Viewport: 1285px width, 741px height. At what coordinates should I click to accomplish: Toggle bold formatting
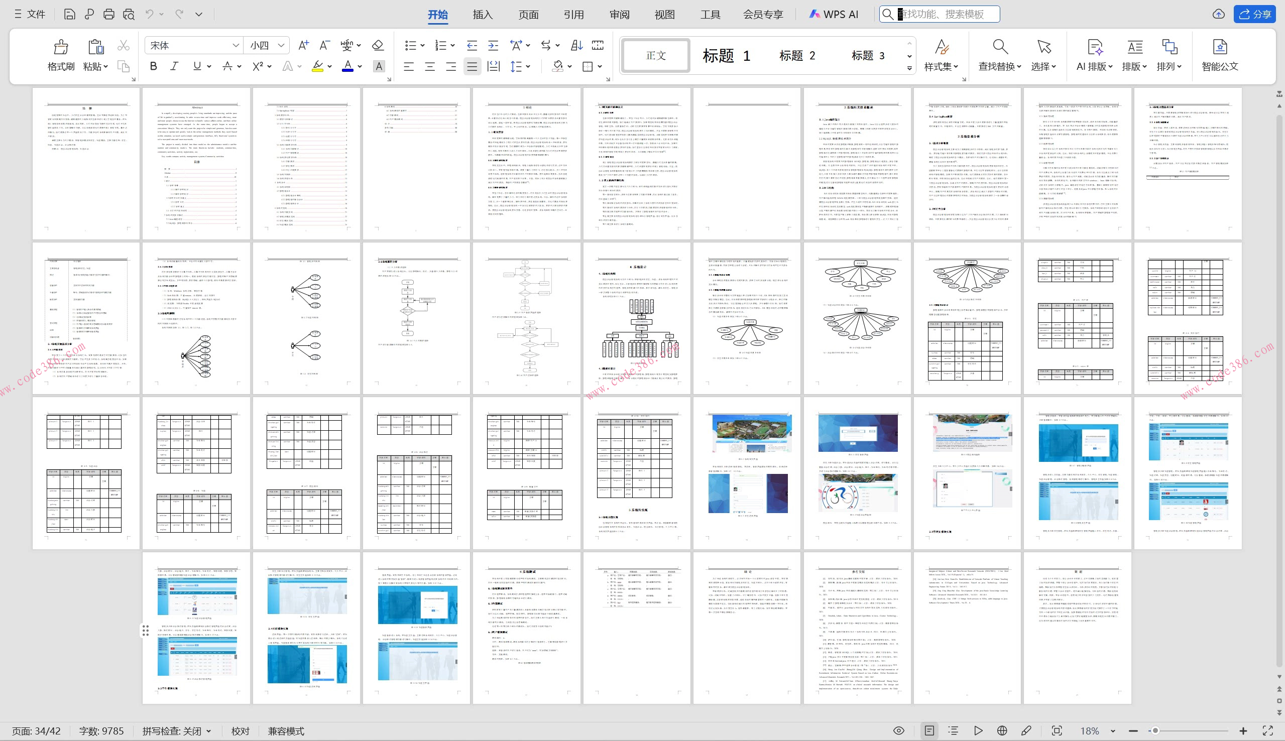click(x=153, y=66)
